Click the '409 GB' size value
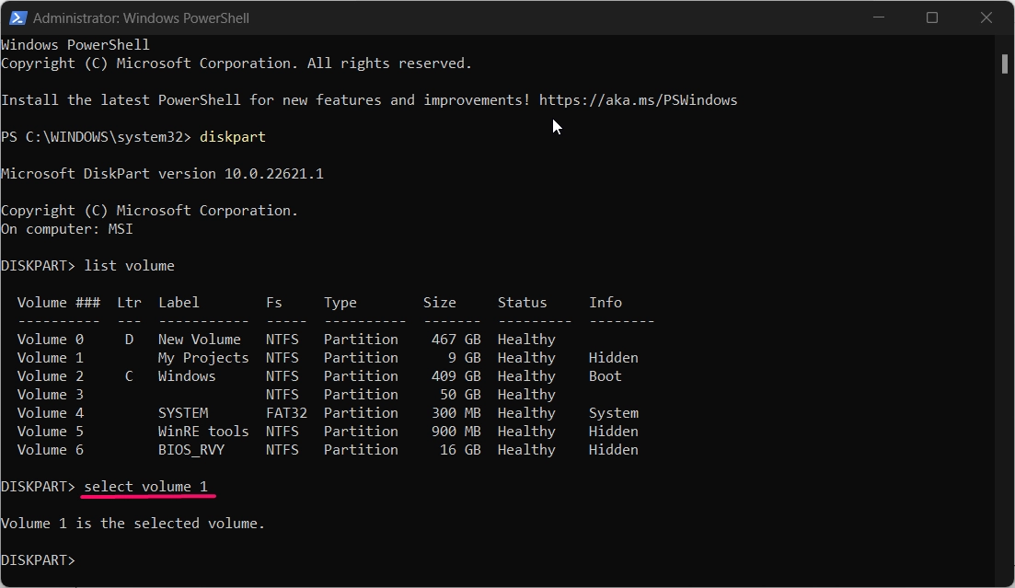Viewport: 1015px width, 588px height. pos(456,376)
